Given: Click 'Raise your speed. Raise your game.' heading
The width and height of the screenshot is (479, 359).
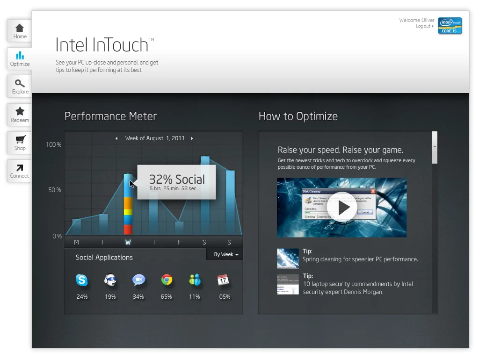Looking at the screenshot, I should 341,150.
